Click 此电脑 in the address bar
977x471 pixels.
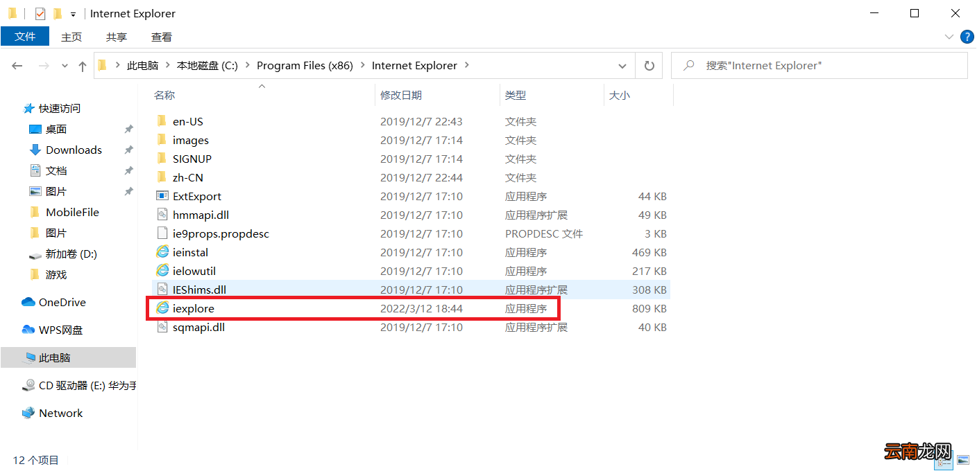click(142, 65)
